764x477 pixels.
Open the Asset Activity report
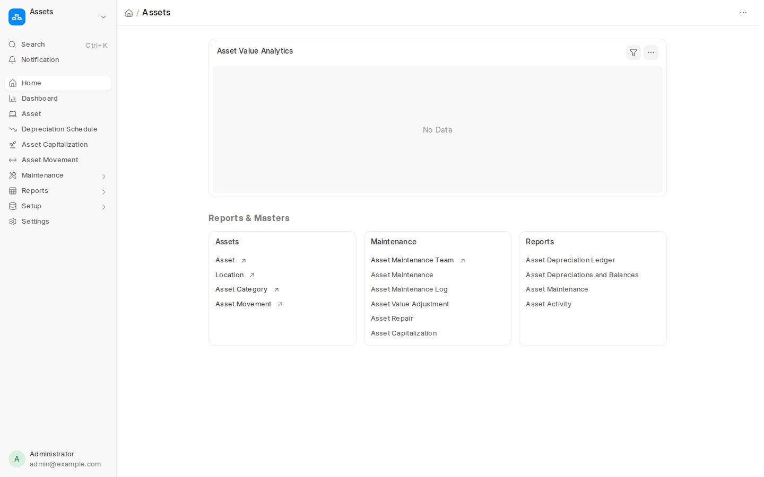[549, 304]
